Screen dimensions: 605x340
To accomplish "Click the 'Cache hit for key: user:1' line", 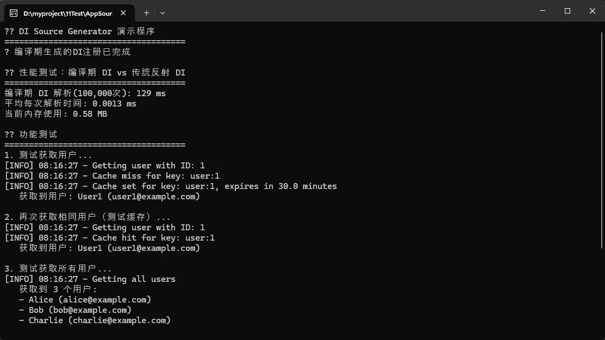I will click(153, 238).
